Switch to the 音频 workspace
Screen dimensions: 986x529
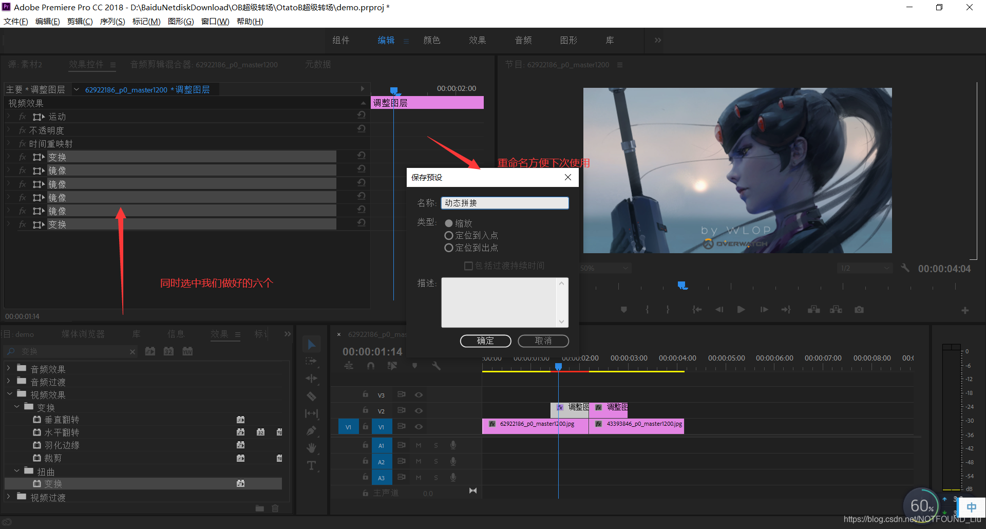coord(523,40)
